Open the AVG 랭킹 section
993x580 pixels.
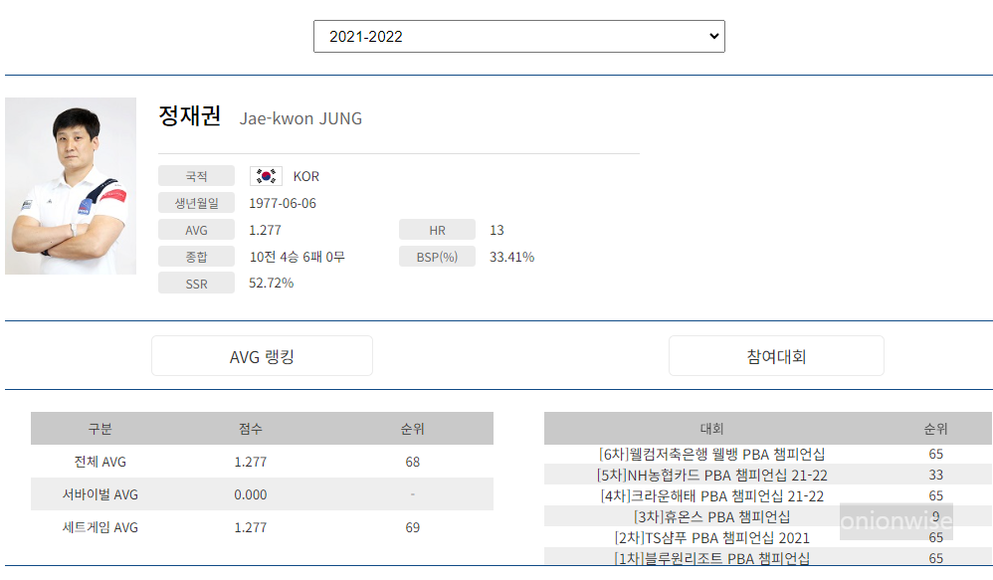[262, 355]
